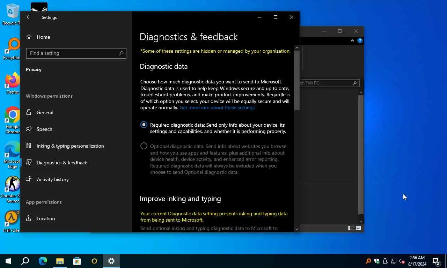Click the Activity history icon

29,179
